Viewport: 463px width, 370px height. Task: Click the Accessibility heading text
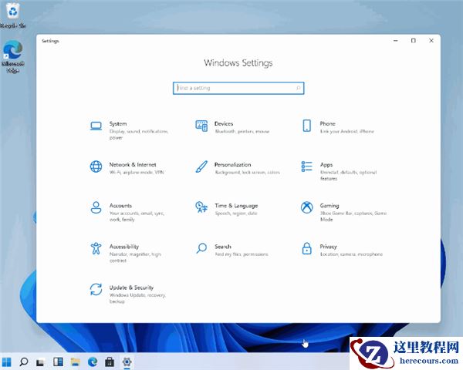point(124,247)
